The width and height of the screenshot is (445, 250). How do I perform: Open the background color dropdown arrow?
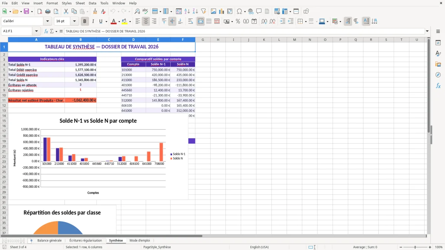click(x=130, y=21)
